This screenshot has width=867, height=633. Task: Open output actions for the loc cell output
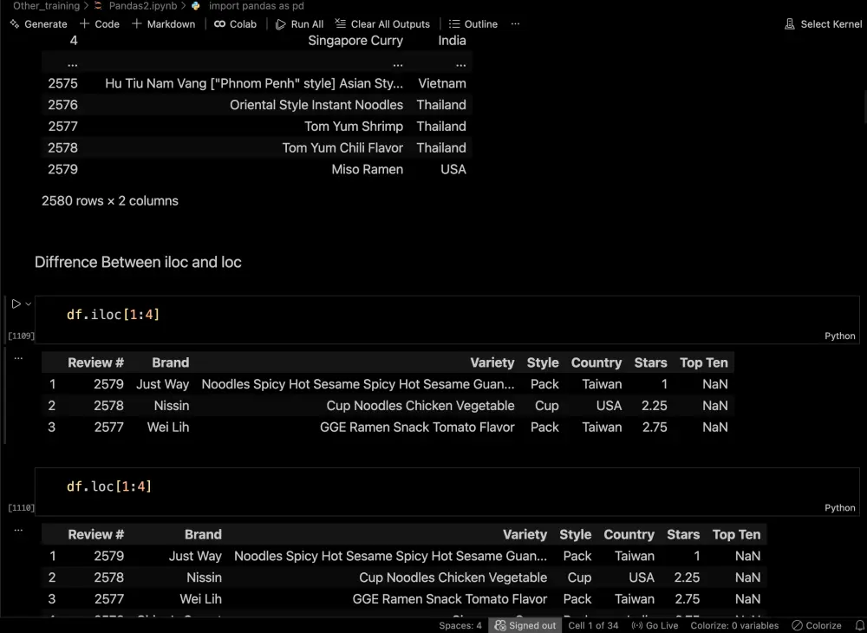[x=18, y=530]
